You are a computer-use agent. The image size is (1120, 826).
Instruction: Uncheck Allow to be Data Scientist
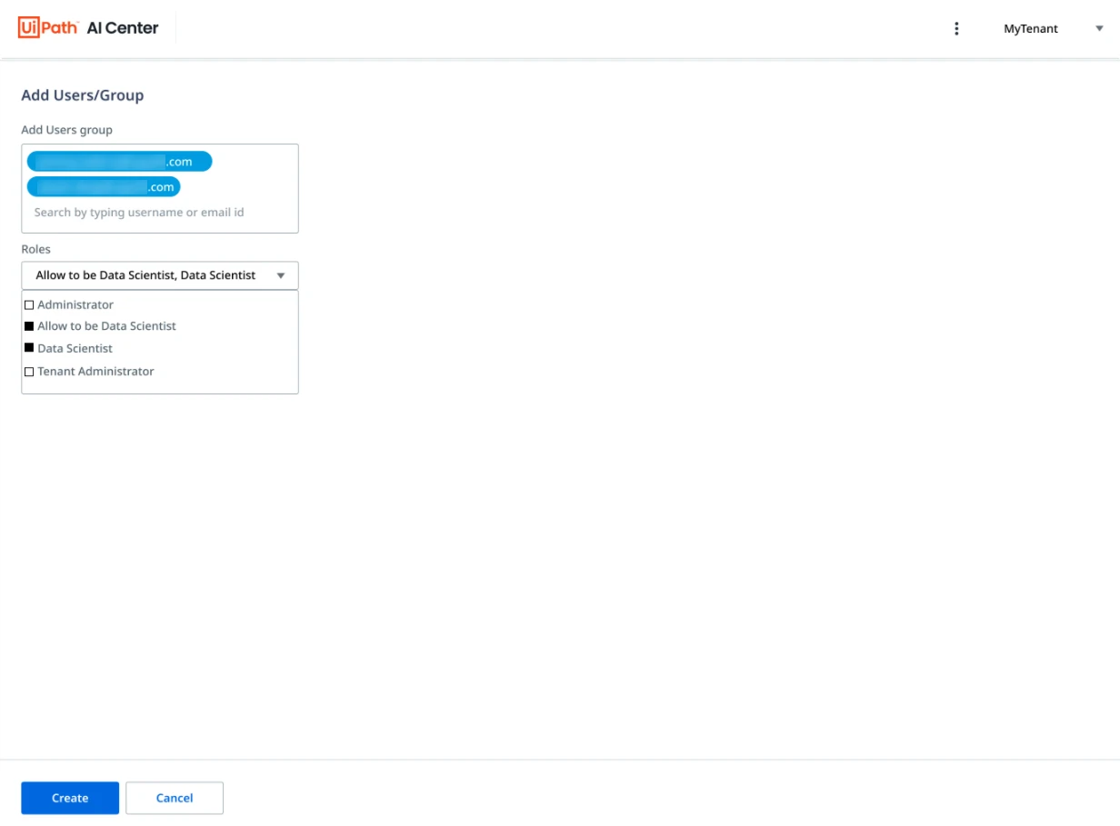[x=29, y=325]
